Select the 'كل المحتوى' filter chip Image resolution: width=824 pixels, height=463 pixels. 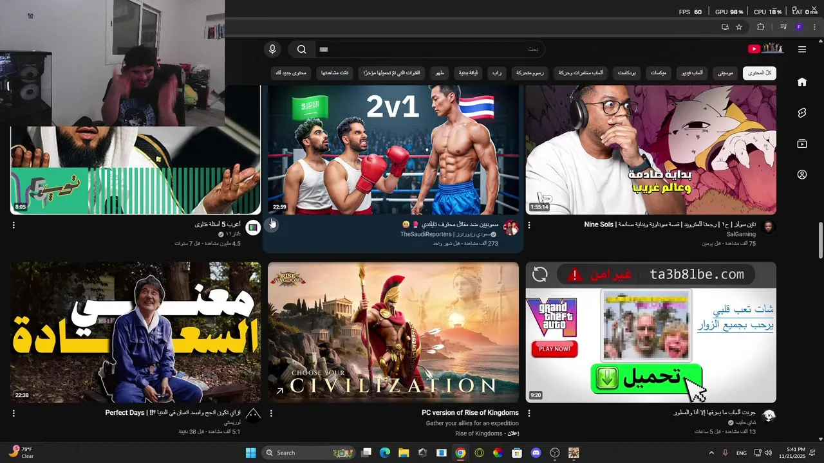point(760,73)
